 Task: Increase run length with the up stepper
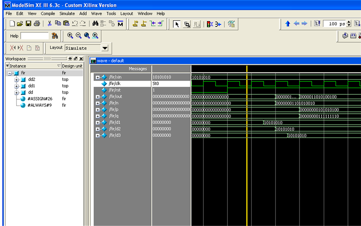point(349,22)
